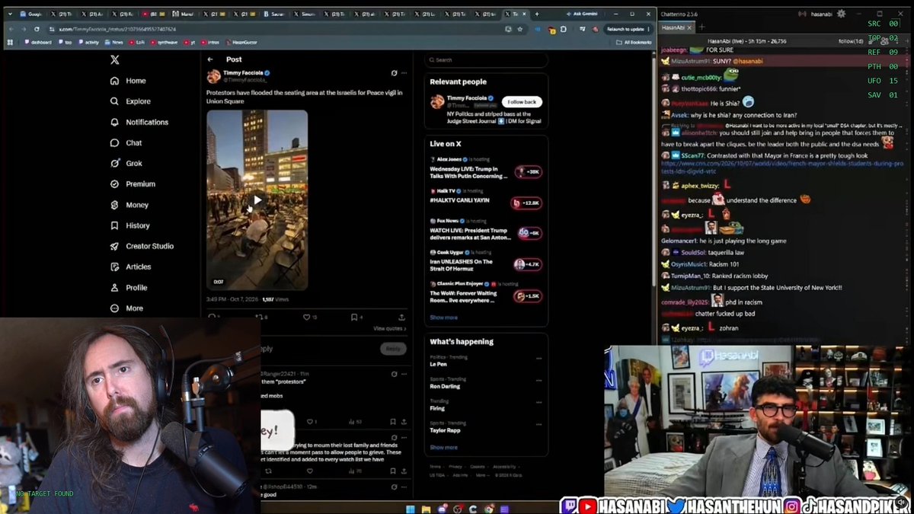Open options menu for Firing trend
The width and height of the screenshot is (914, 514).
click(x=538, y=401)
